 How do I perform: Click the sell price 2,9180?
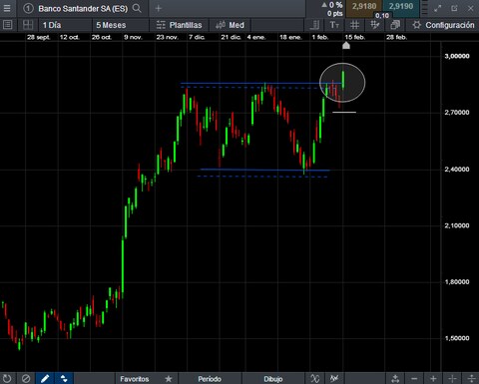coord(364,7)
